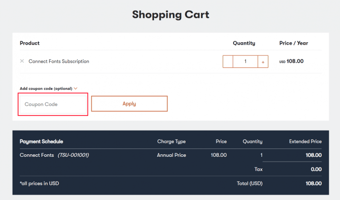Focus the Coupon Code input field
The height and width of the screenshot is (200, 340).
pos(53,104)
